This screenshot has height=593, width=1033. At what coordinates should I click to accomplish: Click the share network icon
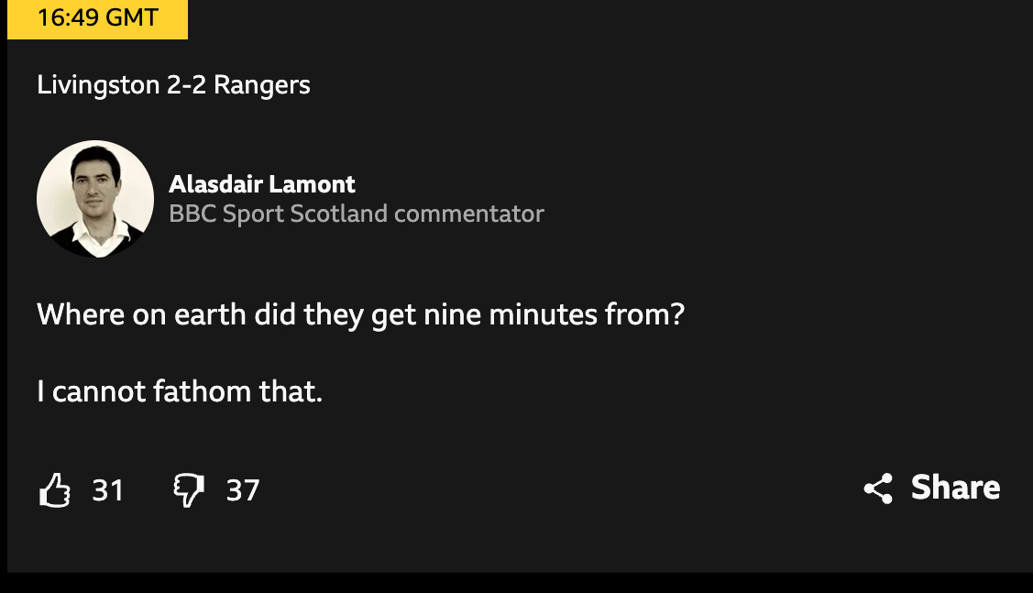pos(878,489)
